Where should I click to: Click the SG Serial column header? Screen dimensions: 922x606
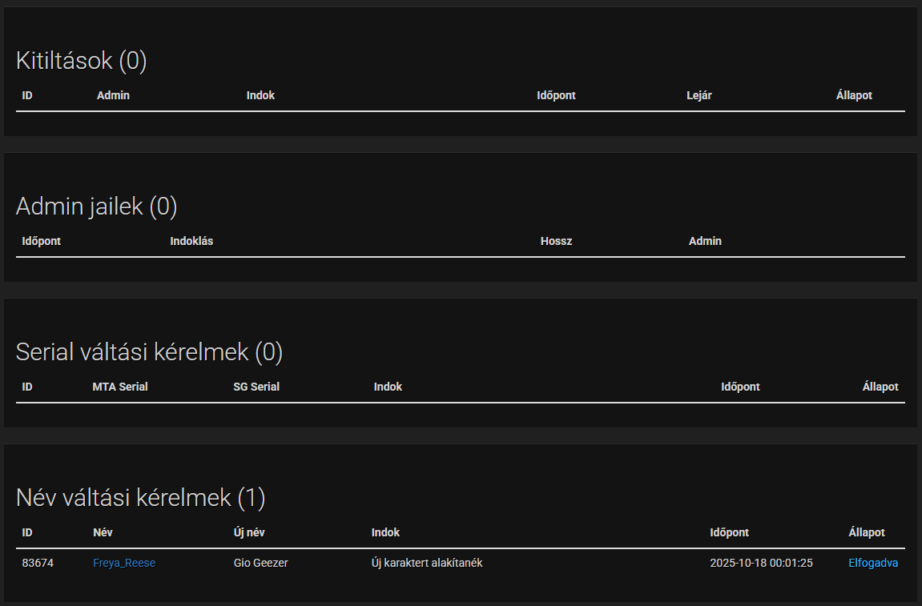pyautogui.click(x=256, y=387)
